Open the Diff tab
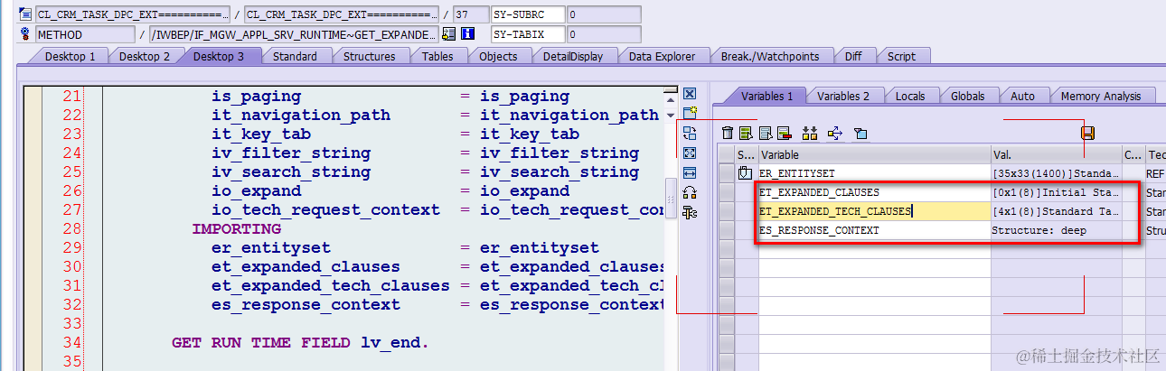 (852, 56)
